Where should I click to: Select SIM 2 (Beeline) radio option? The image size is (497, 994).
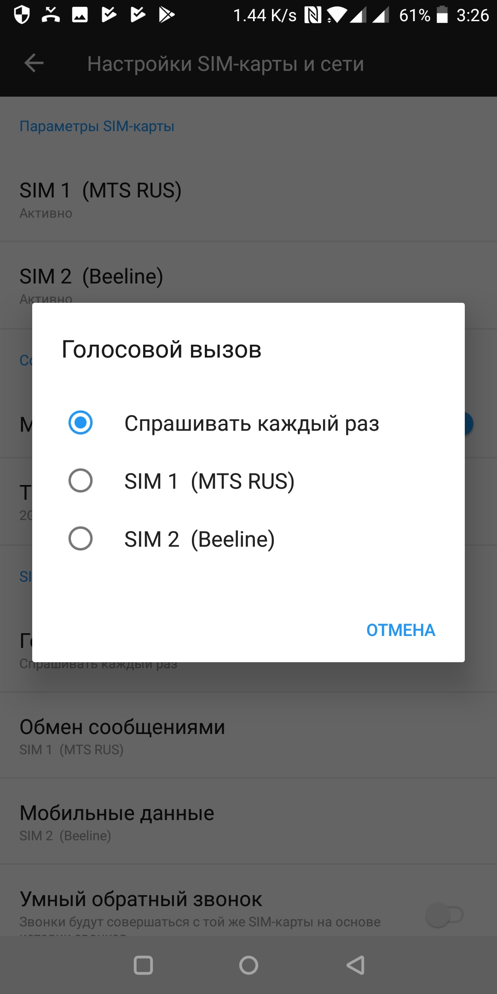tap(81, 539)
